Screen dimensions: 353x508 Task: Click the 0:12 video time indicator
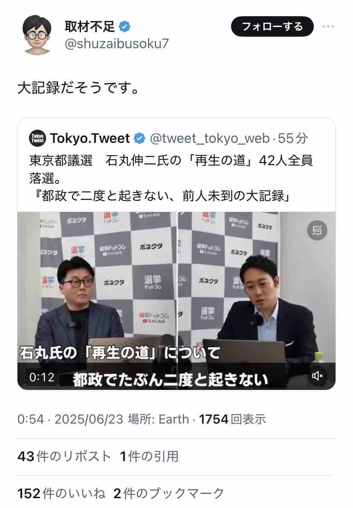coord(42,377)
